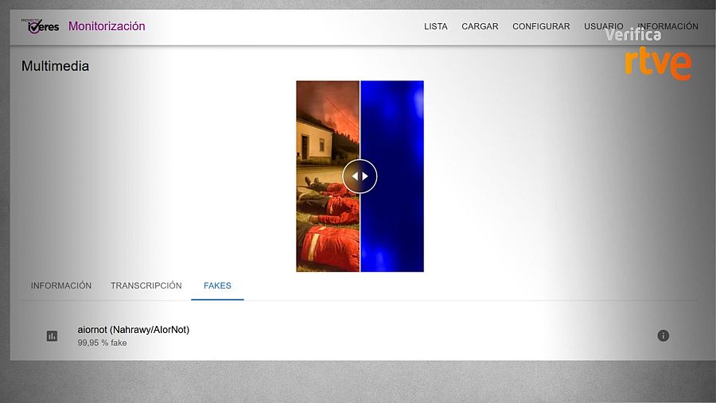Click the Verifica watermark text
This screenshot has width=716, height=403.
pyautogui.click(x=632, y=36)
